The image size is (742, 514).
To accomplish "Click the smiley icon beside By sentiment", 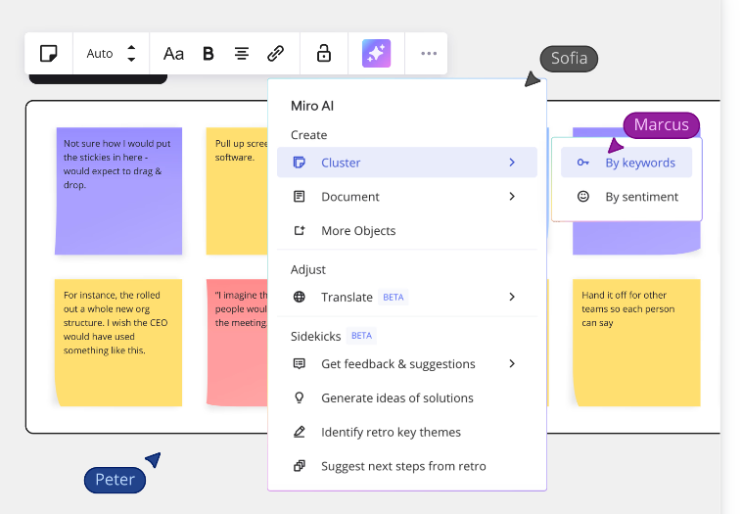I will point(583,196).
